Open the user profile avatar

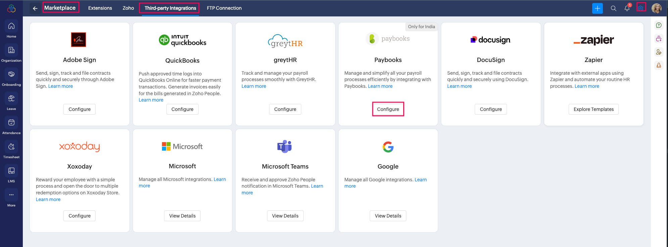[657, 8]
